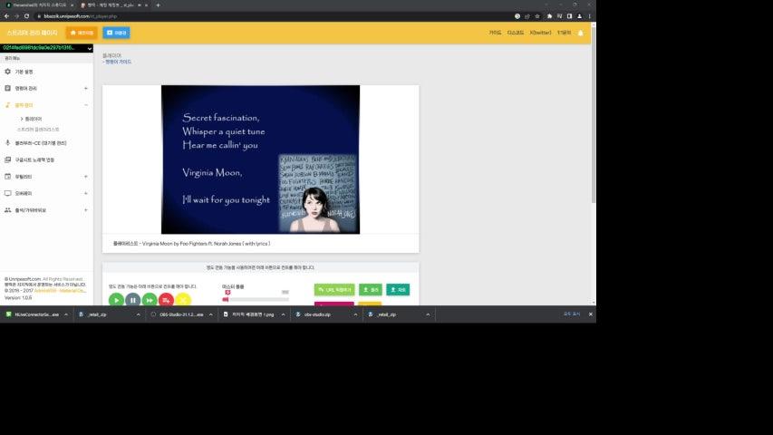Click the monitor overlay sidebar icon
Viewport: 773px width, 435px height.
(7, 193)
